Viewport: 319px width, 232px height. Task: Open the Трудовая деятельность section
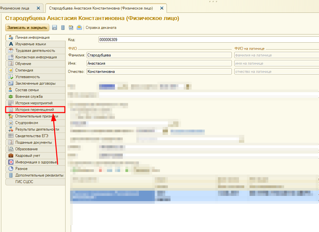pyautogui.click(x=35, y=51)
